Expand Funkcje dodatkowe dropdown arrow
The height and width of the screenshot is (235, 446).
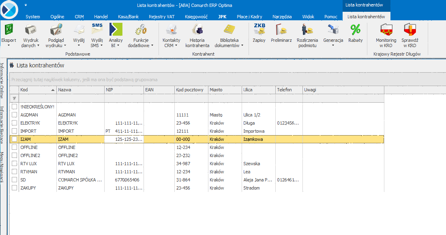[x=153, y=46]
